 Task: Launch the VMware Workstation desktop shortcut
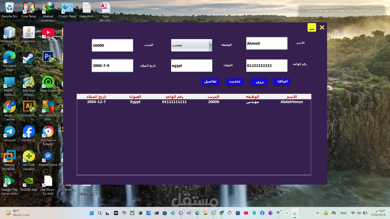9,160
